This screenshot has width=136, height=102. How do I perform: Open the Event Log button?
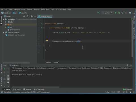(127, 89)
